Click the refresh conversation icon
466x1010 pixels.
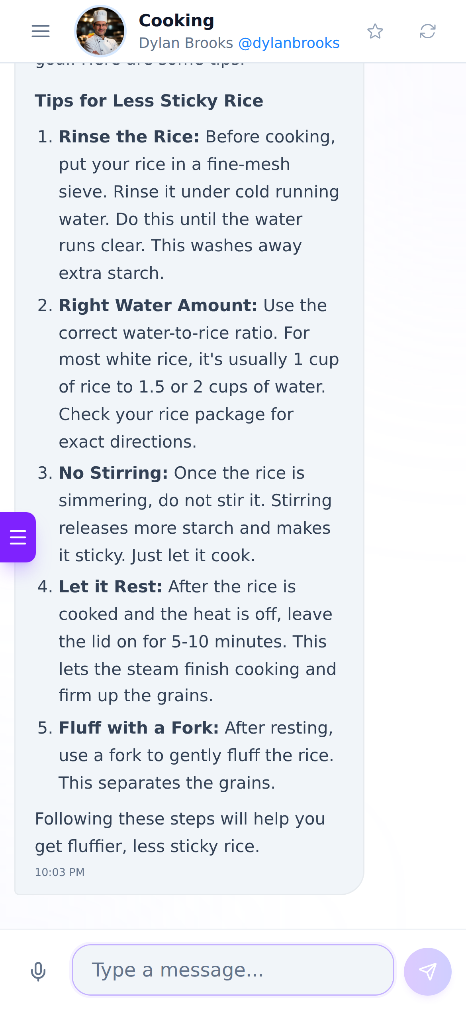pyautogui.click(x=428, y=31)
